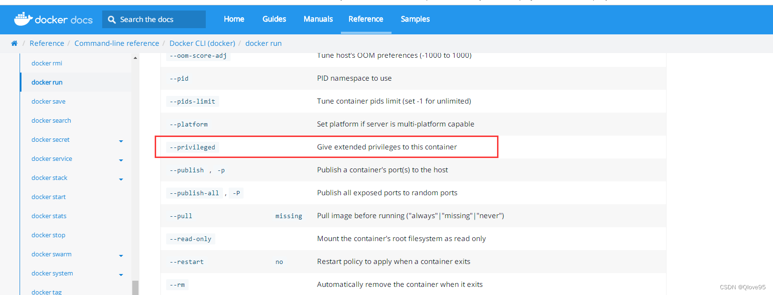Screen dimensions: 773x295
Task: Click the --pid option text
Action: (x=179, y=78)
